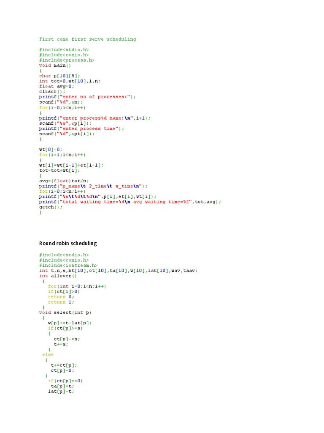
Task: Click the line 'getch();'
Action: coord(51,207)
